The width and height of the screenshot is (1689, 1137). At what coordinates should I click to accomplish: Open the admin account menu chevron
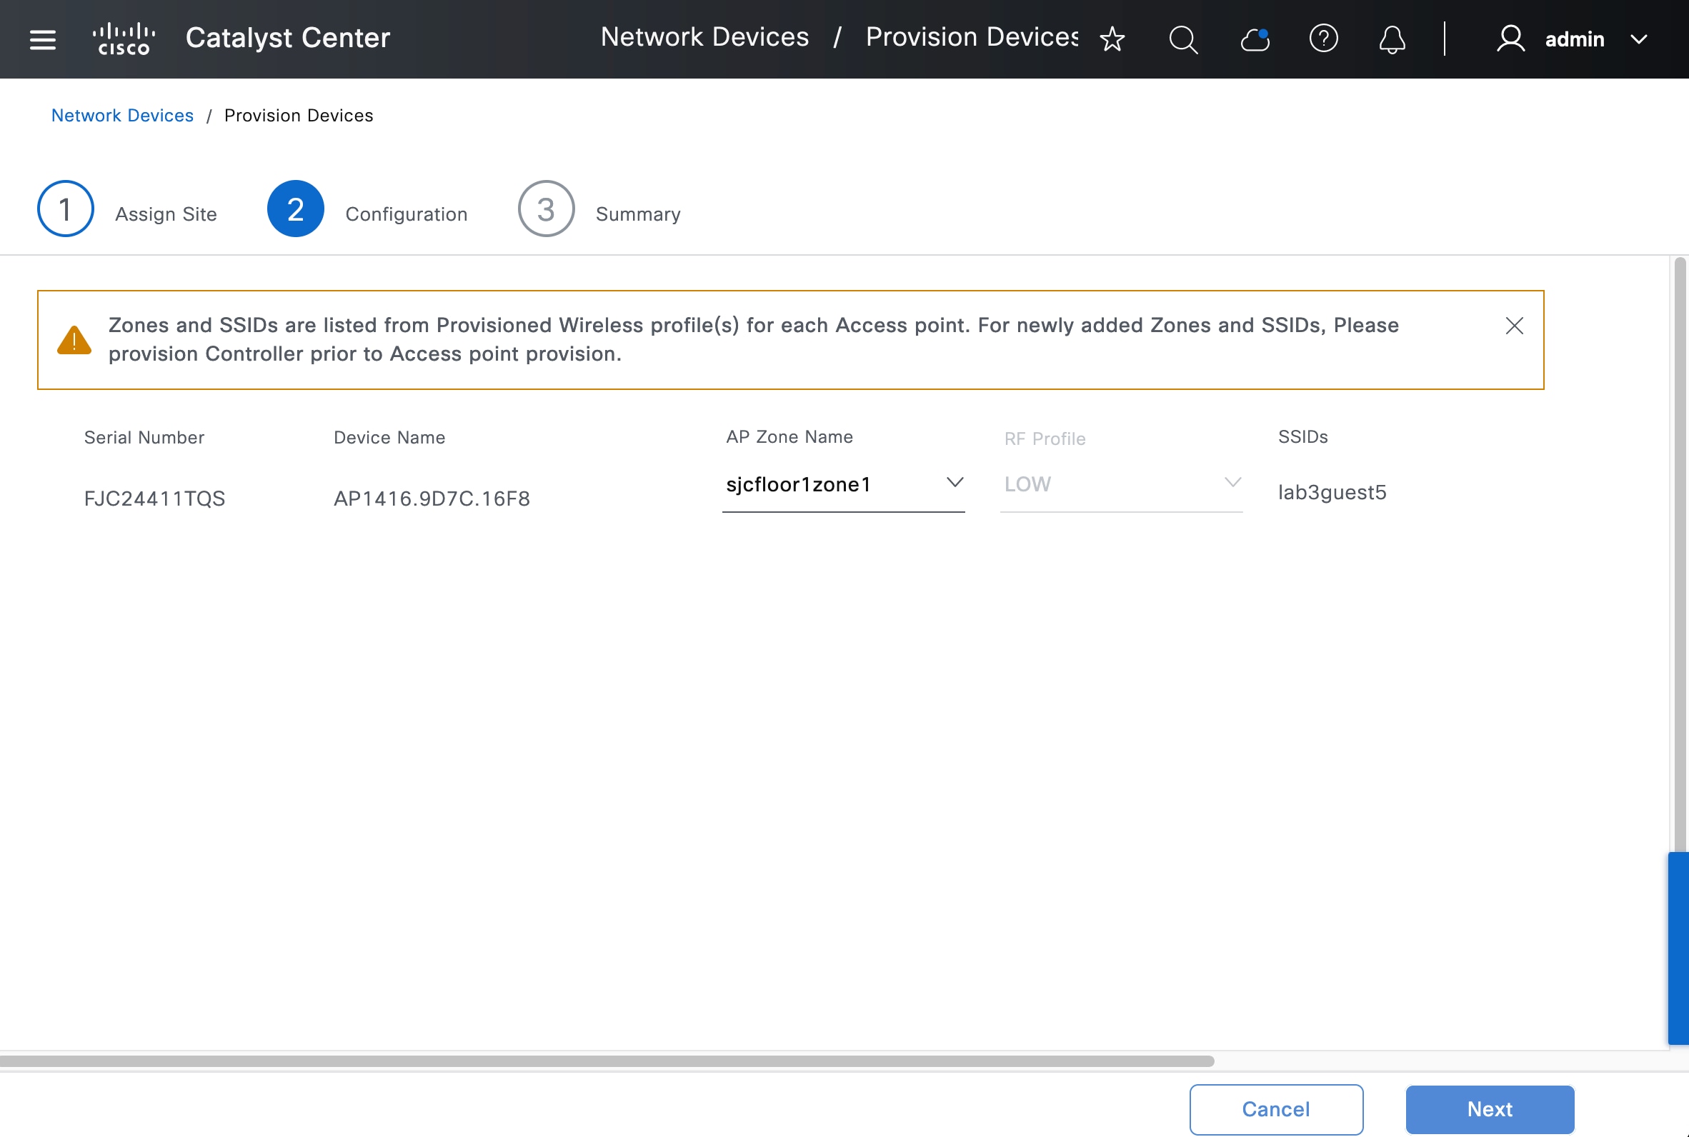pyautogui.click(x=1638, y=39)
